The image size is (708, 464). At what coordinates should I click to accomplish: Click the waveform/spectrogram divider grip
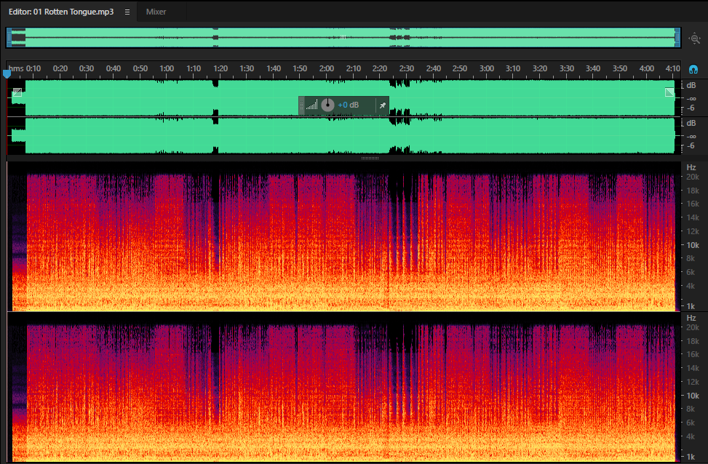click(370, 158)
